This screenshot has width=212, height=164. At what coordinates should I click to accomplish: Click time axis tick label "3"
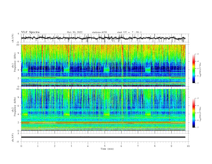[71, 146]
